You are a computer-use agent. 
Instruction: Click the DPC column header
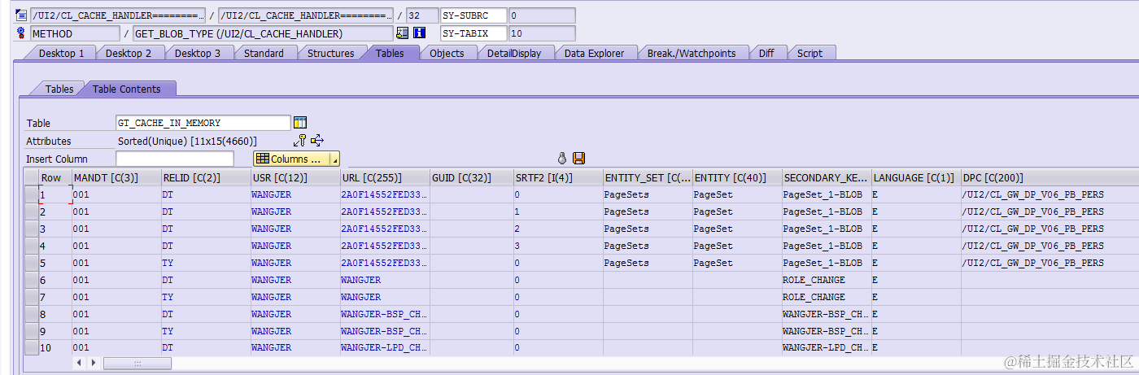(x=1050, y=177)
